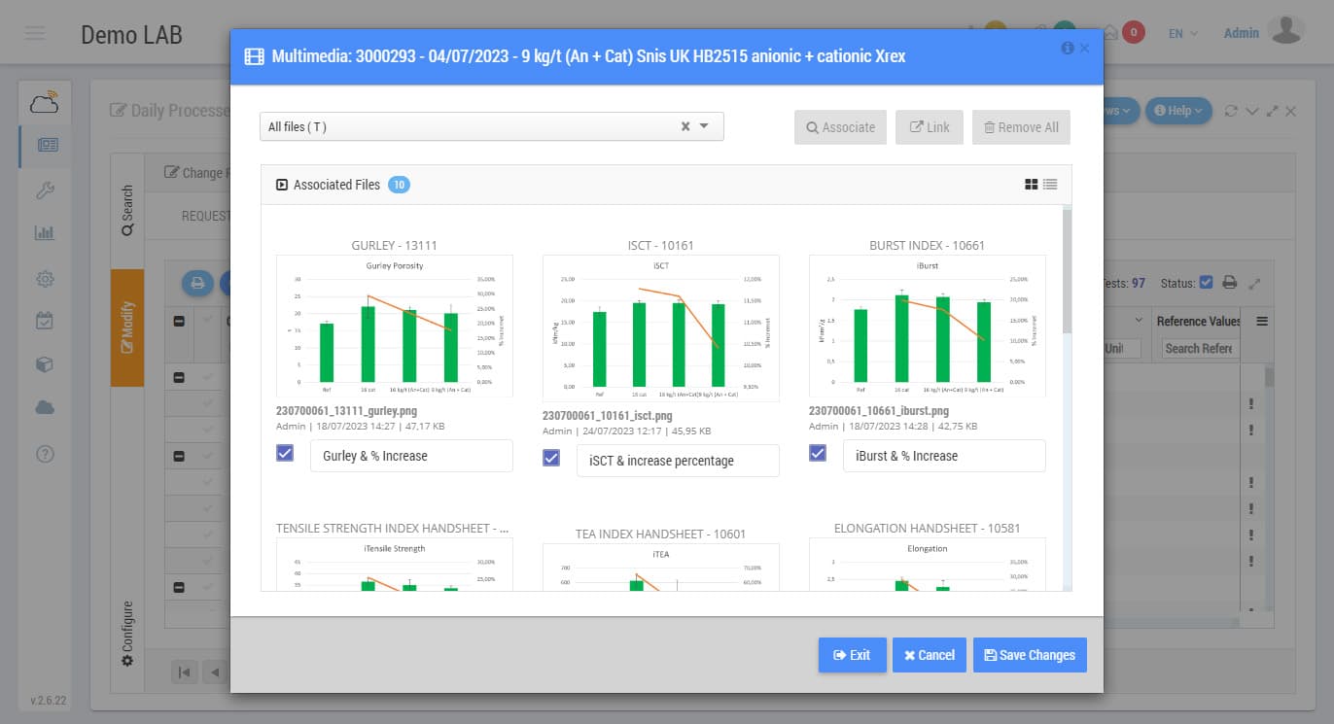The width and height of the screenshot is (1334, 724).
Task: Click the info icon in dialog header
Action: tap(1068, 48)
